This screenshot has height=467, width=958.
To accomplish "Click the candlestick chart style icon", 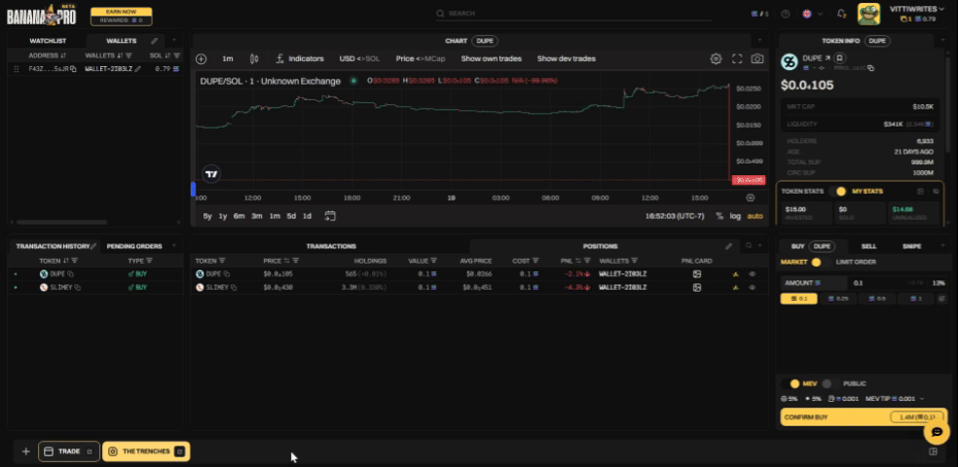I will pyautogui.click(x=254, y=59).
